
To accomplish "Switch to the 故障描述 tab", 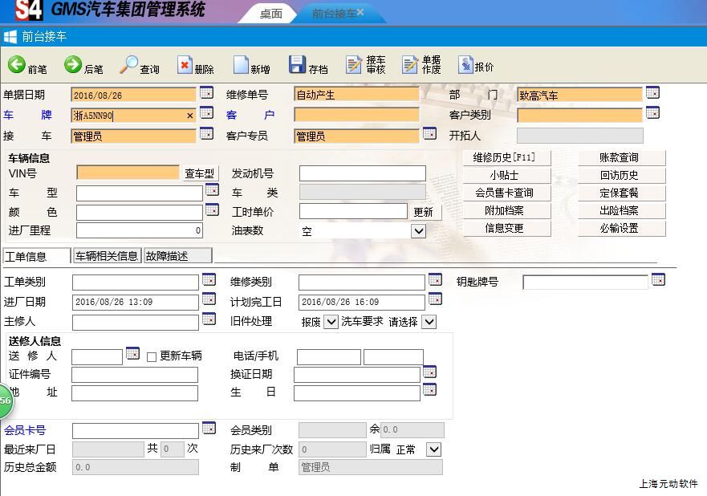I will (x=177, y=256).
